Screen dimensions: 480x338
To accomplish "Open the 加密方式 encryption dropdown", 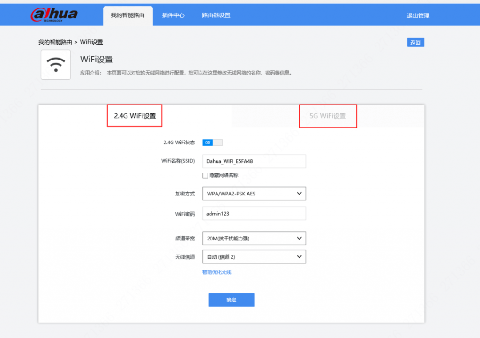I will point(254,193).
